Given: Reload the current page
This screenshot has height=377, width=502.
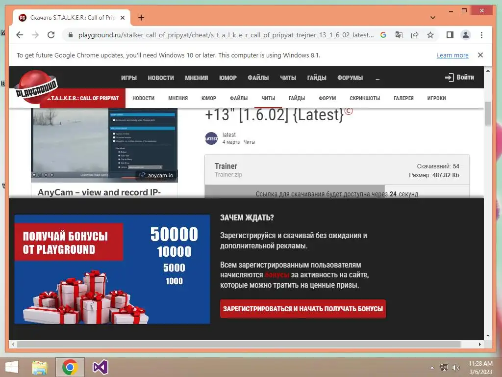Looking at the screenshot, I should [51, 35].
